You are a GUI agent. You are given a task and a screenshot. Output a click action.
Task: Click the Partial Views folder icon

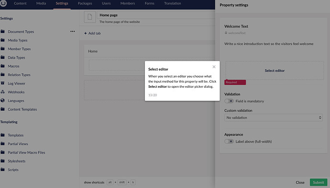point(2,143)
